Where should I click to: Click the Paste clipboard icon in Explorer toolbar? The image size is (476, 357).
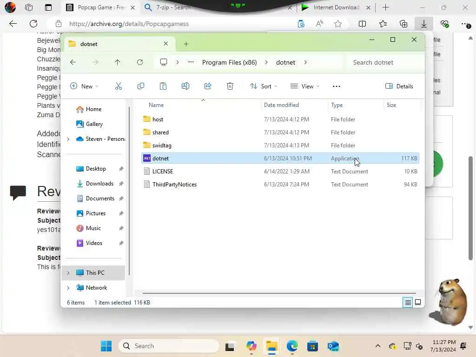pos(163,86)
